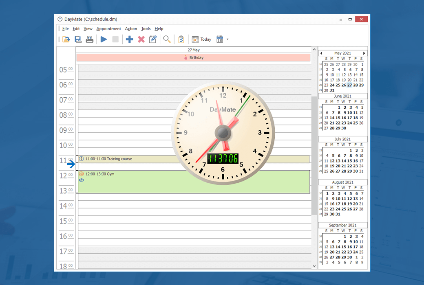Viewport: 424px width, 285px height.
Task: Click the Gym recurrence icon
Action: coord(82,180)
